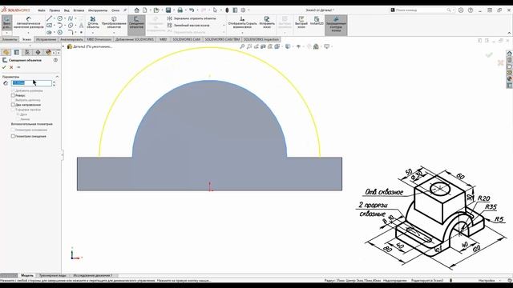Open the Файл menu

[42, 10]
